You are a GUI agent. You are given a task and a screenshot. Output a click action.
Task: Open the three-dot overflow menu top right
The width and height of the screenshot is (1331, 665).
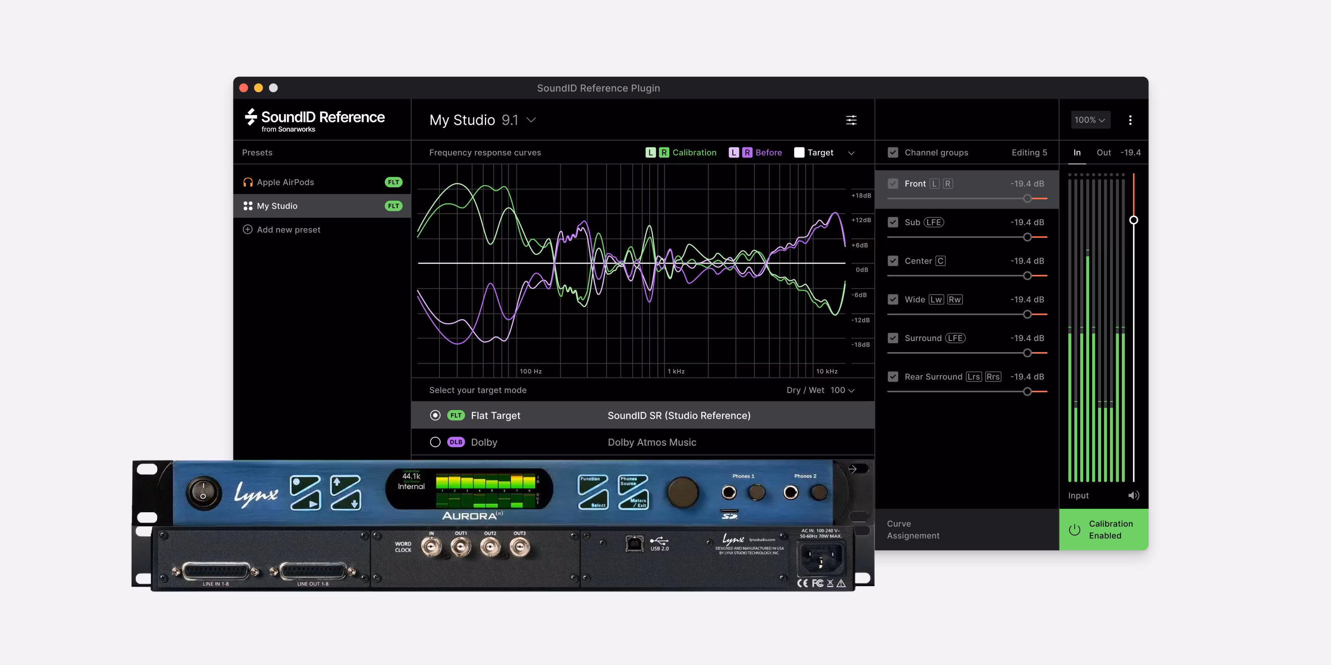(1130, 119)
